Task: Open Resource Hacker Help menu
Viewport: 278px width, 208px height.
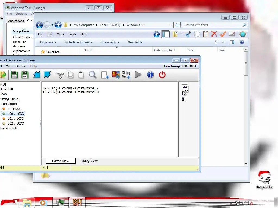Action: [x=33, y=66]
